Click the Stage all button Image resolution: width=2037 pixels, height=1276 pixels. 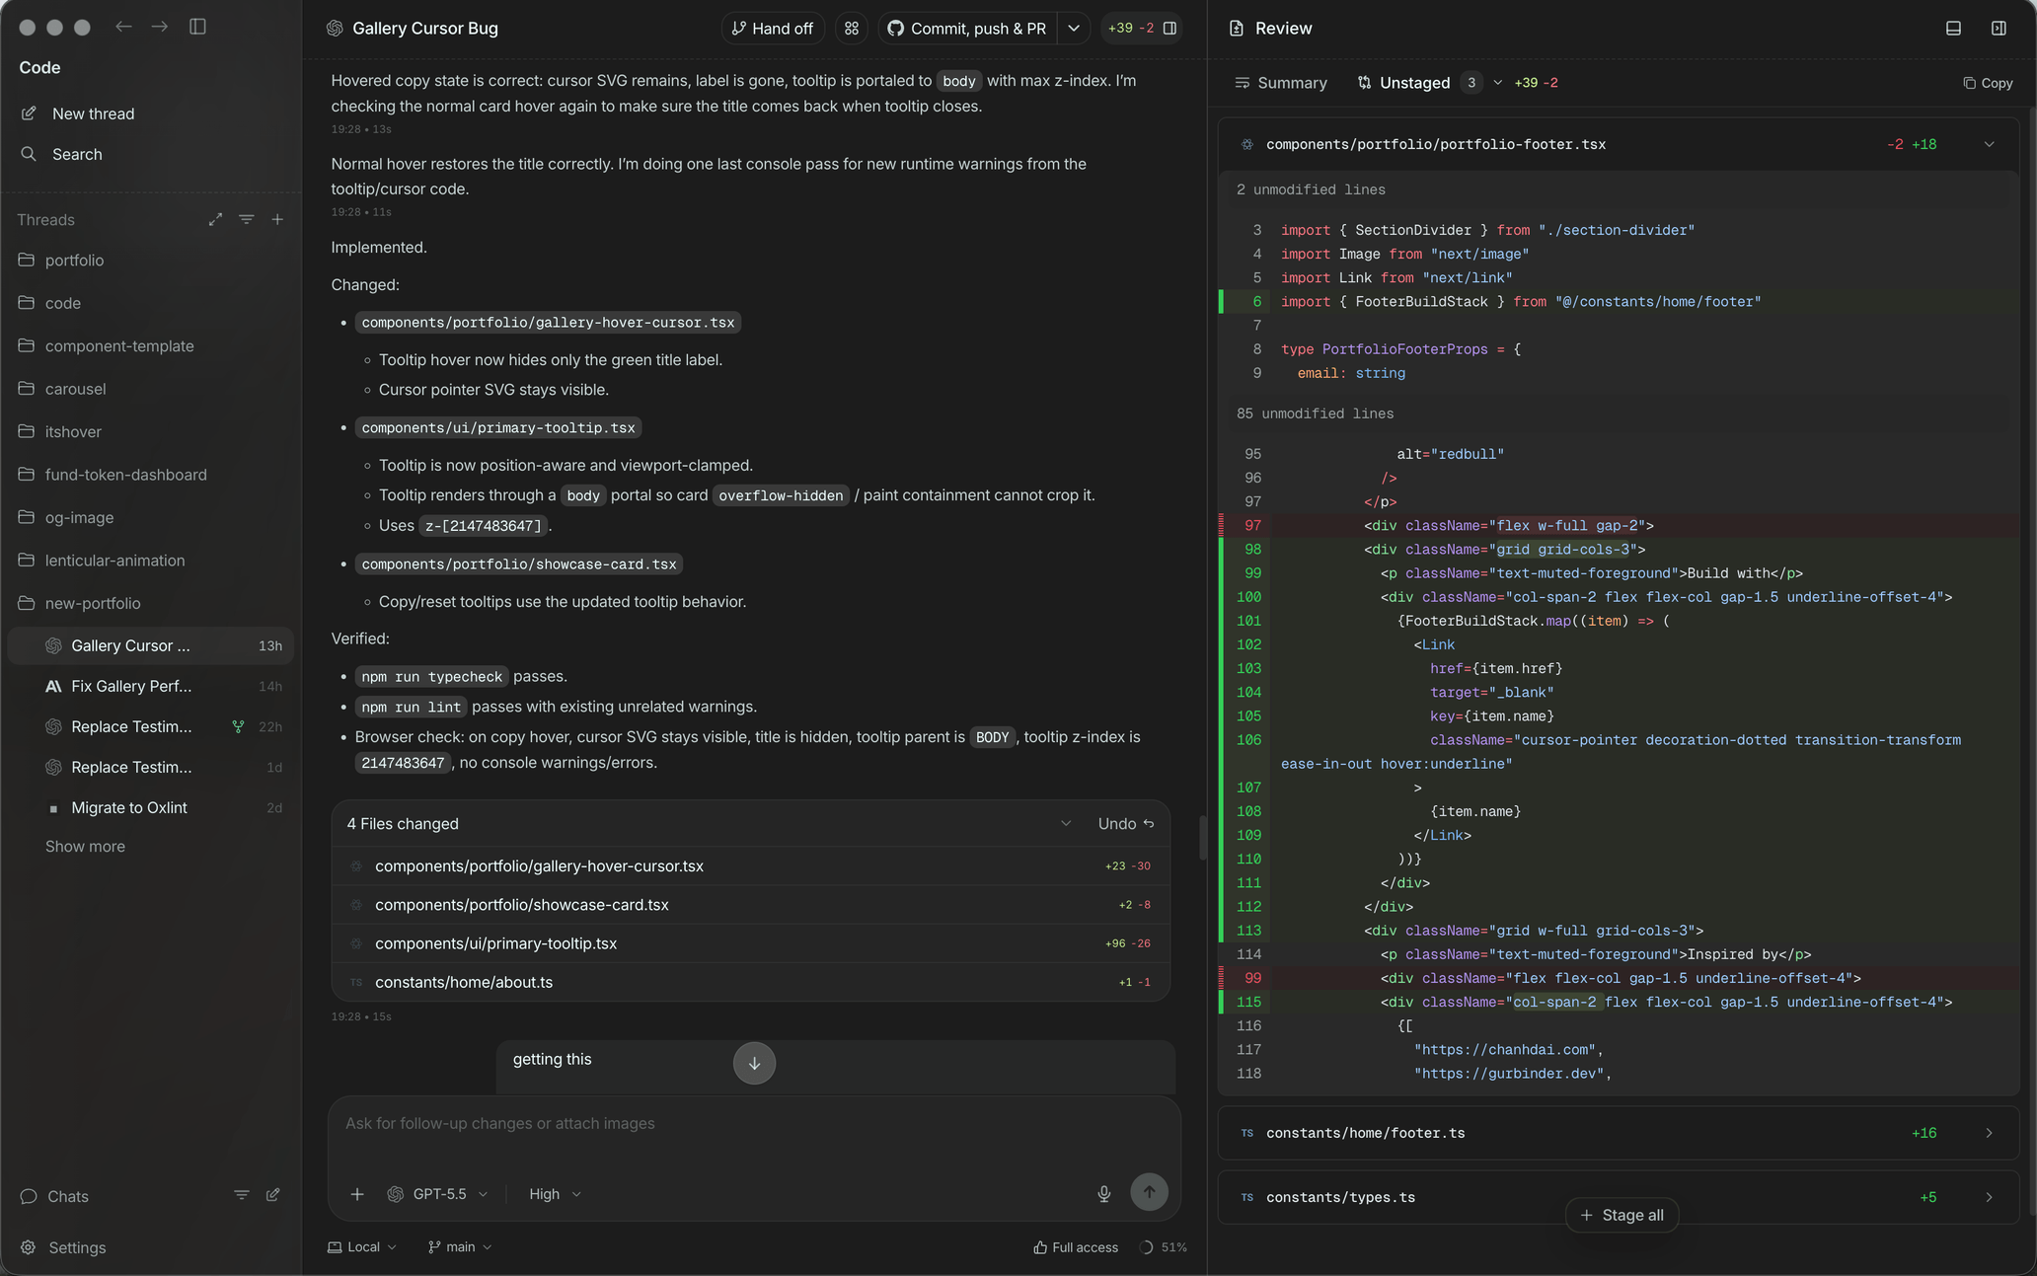click(1622, 1216)
